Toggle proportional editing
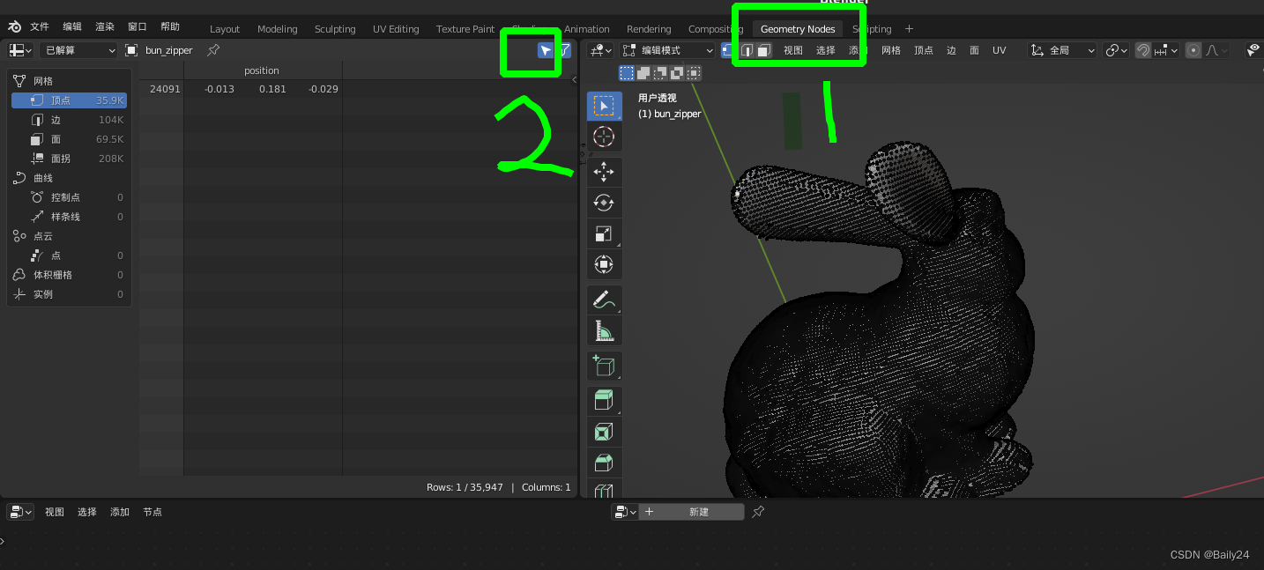Image resolution: width=1264 pixels, height=570 pixels. tap(1193, 50)
